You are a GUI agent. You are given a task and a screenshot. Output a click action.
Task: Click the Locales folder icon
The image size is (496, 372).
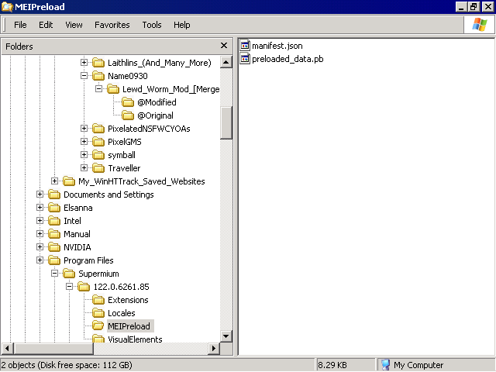tap(98, 313)
